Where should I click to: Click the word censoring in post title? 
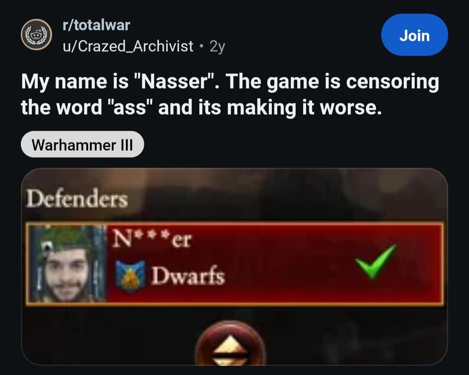(x=393, y=82)
